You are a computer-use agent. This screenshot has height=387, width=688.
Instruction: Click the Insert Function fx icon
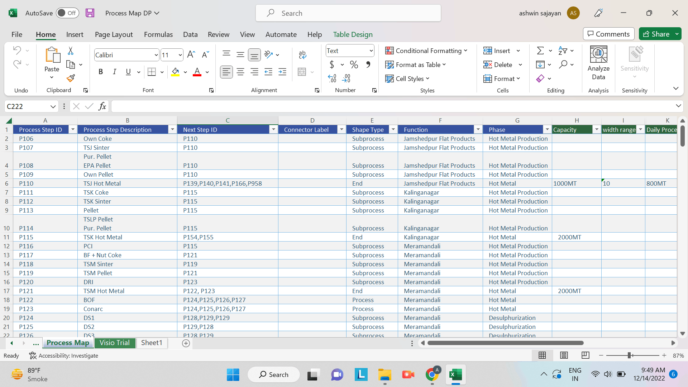coord(102,106)
